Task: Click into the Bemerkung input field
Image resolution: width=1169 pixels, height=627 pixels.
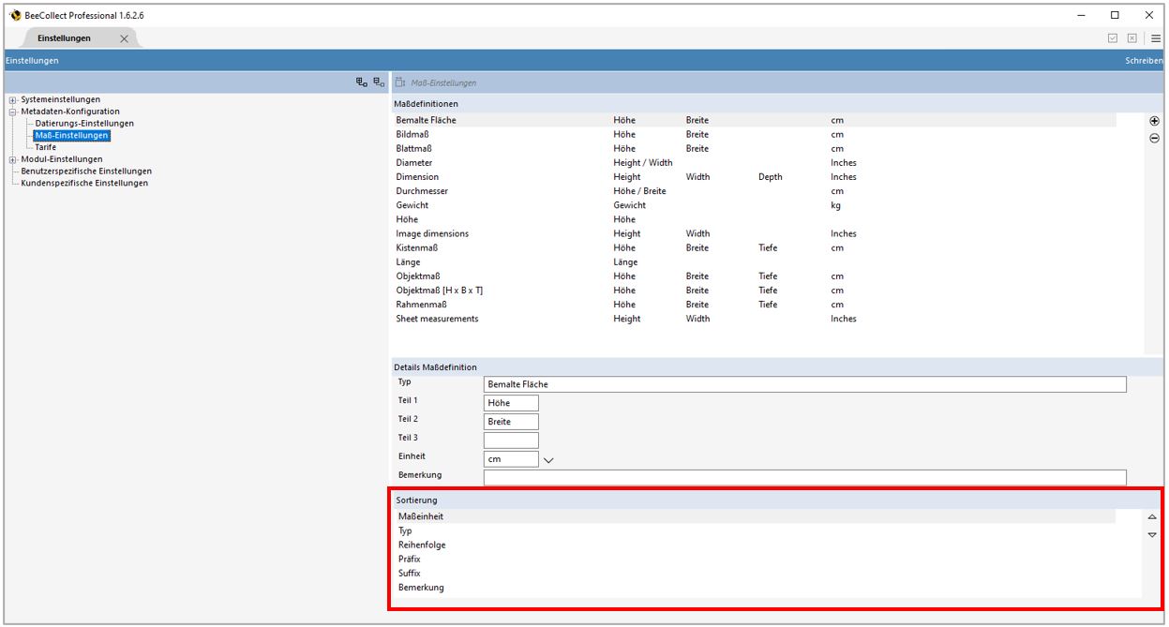Action: tap(804, 478)
